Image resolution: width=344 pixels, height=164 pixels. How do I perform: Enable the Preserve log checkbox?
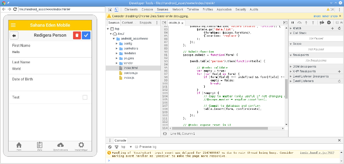click(136, 147)
